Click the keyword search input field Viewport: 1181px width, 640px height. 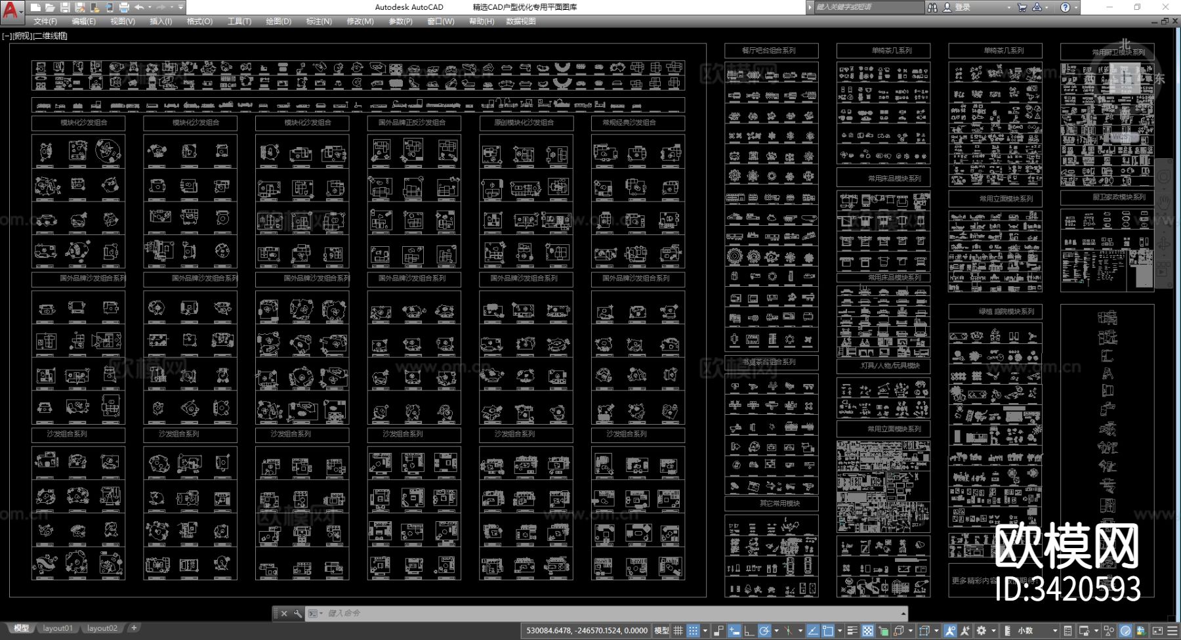tap(868, 7)
